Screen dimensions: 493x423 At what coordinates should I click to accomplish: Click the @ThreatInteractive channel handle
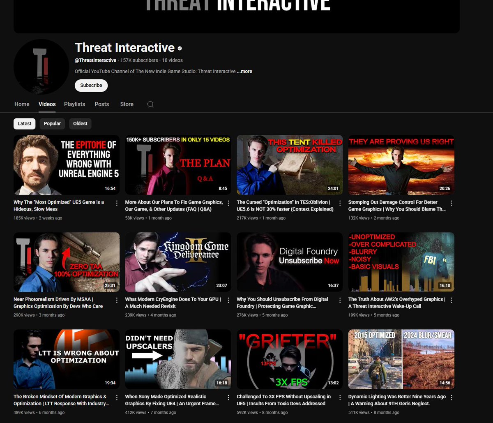[x=95, y=60]
